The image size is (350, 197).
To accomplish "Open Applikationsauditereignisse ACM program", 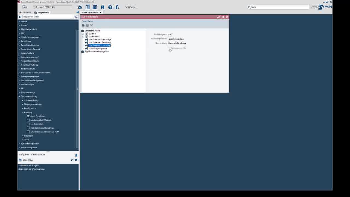I will (45, 132).
